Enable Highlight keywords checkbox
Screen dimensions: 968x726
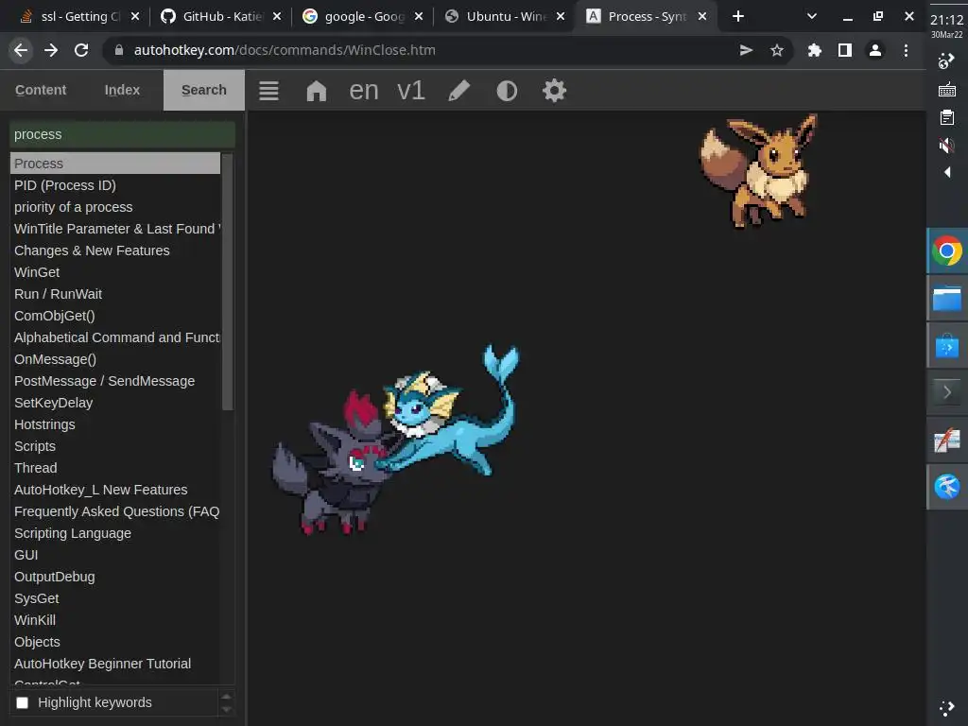(23, 702)
